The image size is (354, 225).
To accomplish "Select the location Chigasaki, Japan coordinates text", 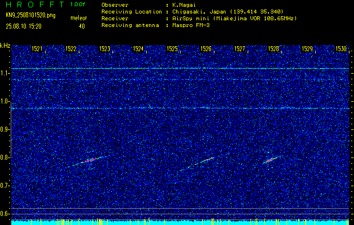I will pos(228,12).
